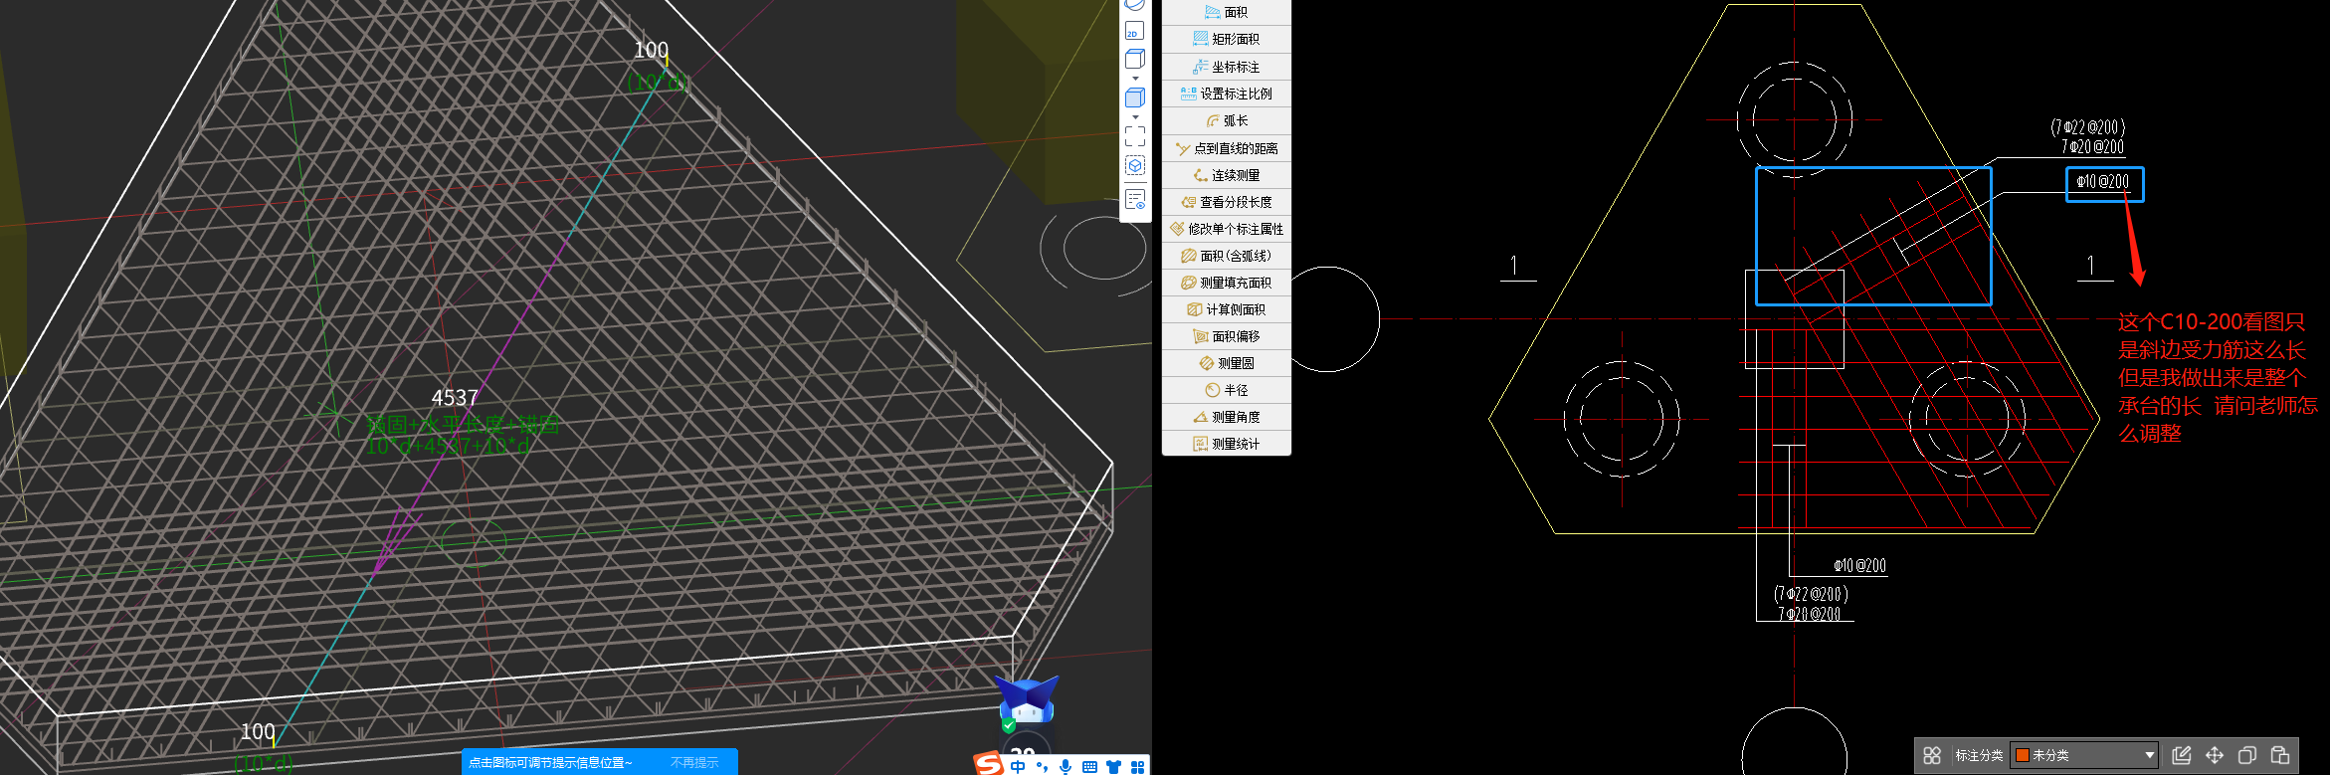Viewport: 2330px width, 775px height.
Task: Choose 矩形面积 rectangle area tool
Action: (x=1226, y=39)
